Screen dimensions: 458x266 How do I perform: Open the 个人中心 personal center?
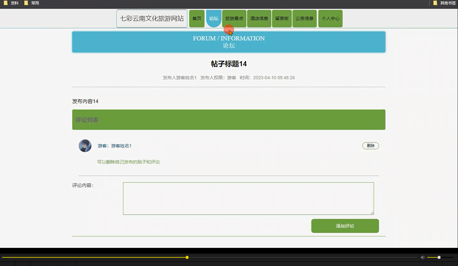pos(330,18)
